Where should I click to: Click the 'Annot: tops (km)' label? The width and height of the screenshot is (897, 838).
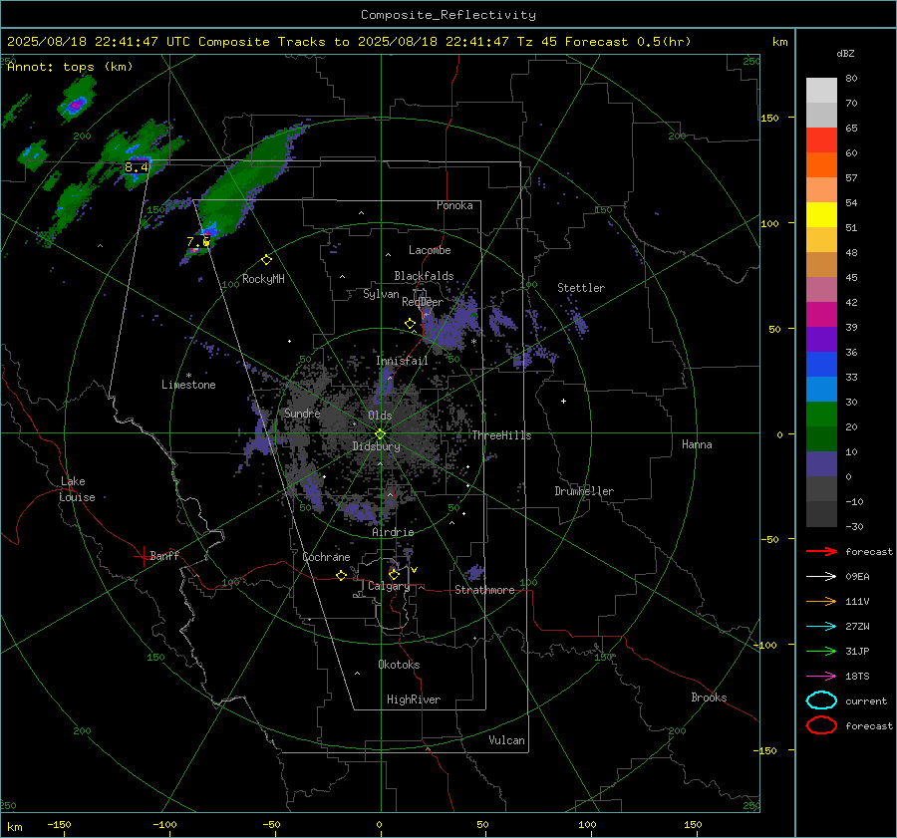coord(70,67)
